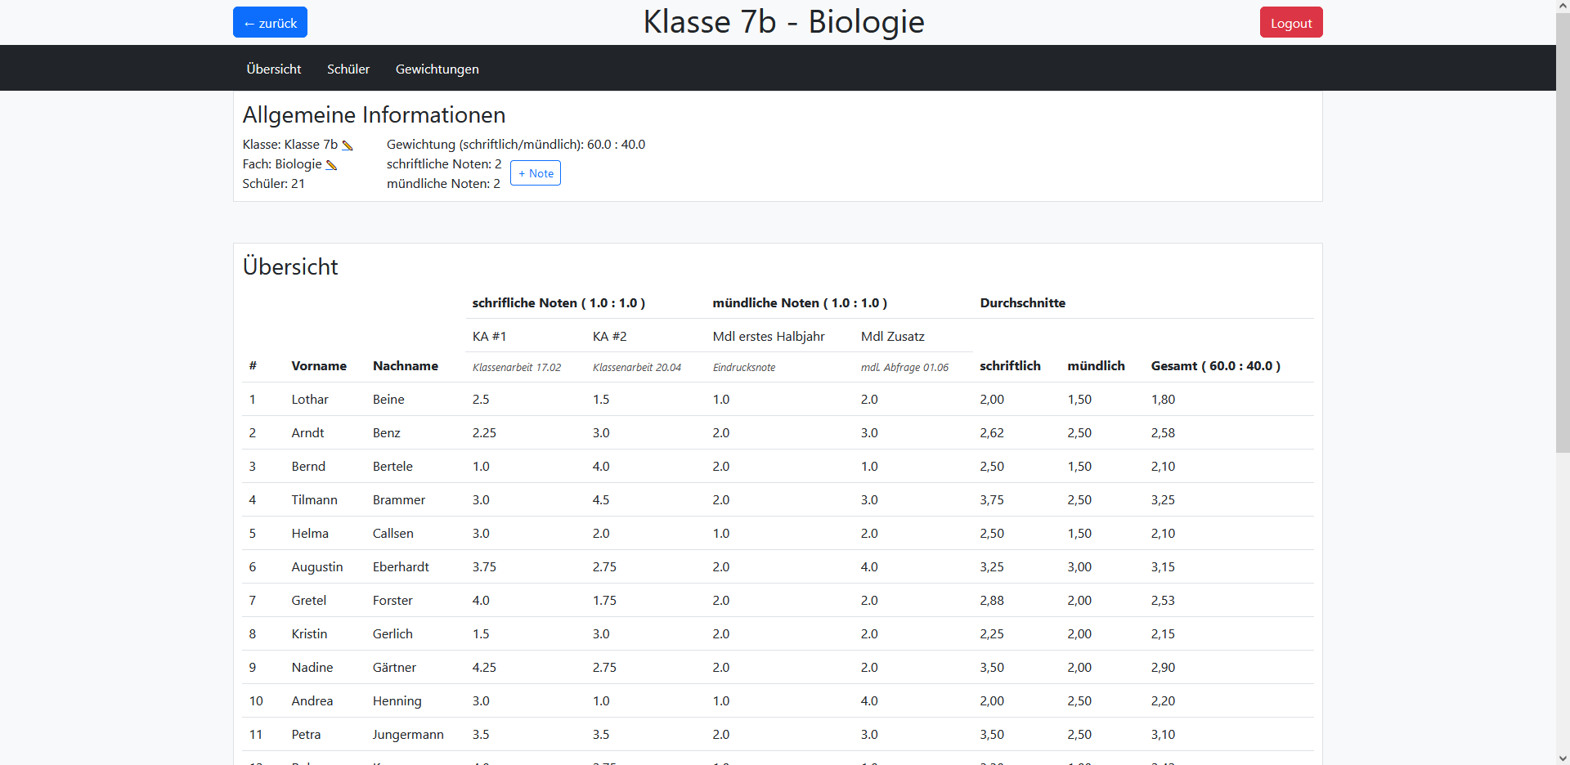
Task: Click the scrollbar down arrow
Action: coord(1562,759)
